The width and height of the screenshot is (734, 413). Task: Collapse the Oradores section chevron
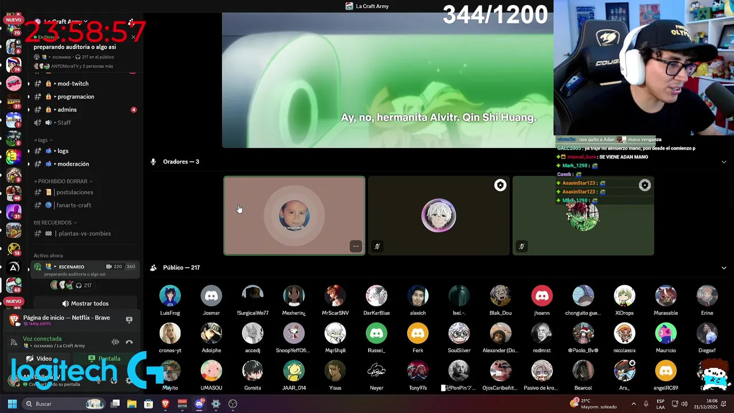click(724, 162)
